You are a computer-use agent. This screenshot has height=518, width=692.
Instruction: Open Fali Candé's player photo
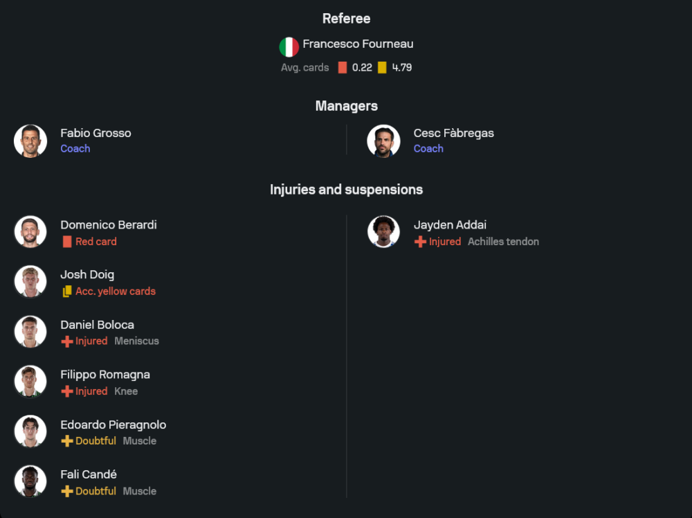(x=30, y=481)
